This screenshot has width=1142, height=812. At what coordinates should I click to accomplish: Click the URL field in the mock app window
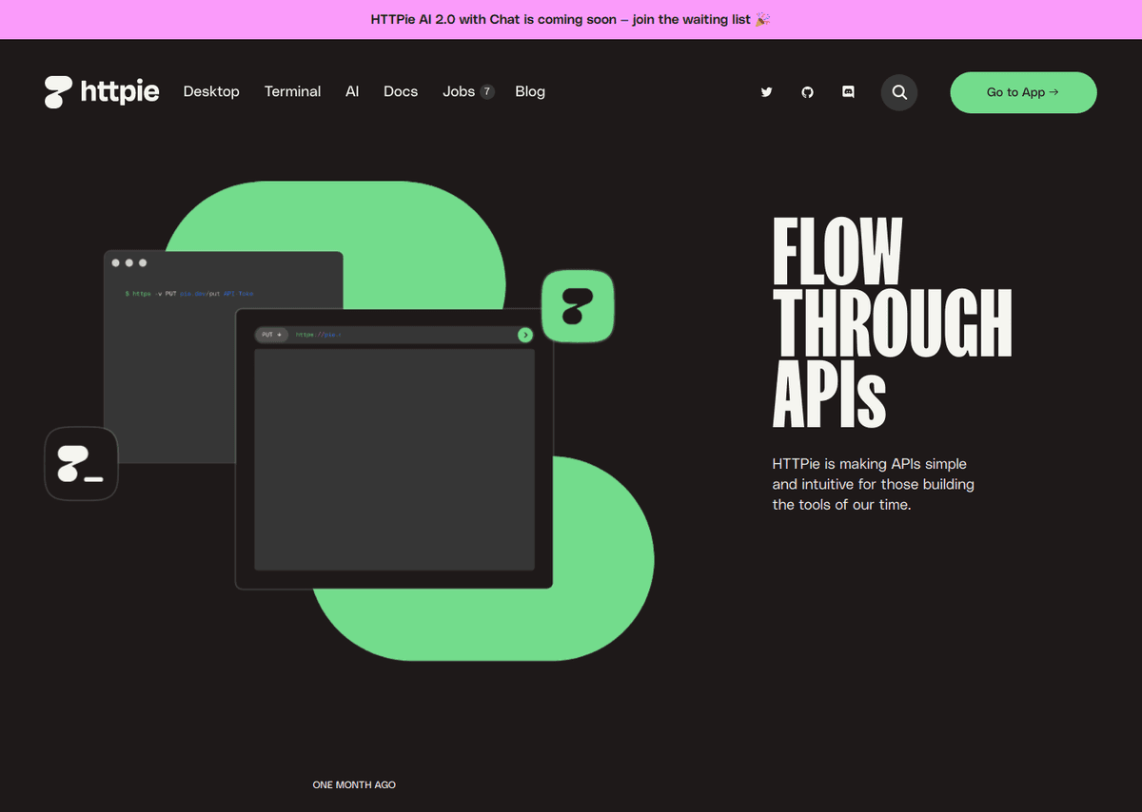[x=394, y=335]
